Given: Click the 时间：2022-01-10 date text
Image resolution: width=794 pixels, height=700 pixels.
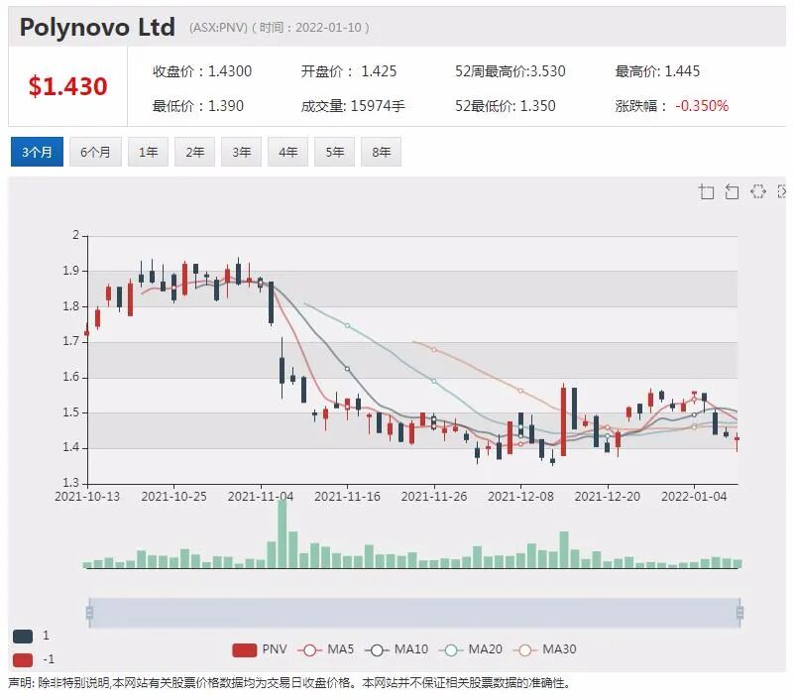Looking at the screenshot, I should pos(311,28).
